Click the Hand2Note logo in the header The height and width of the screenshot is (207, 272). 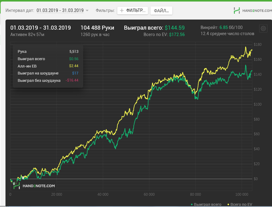click(x=253, y=11)
